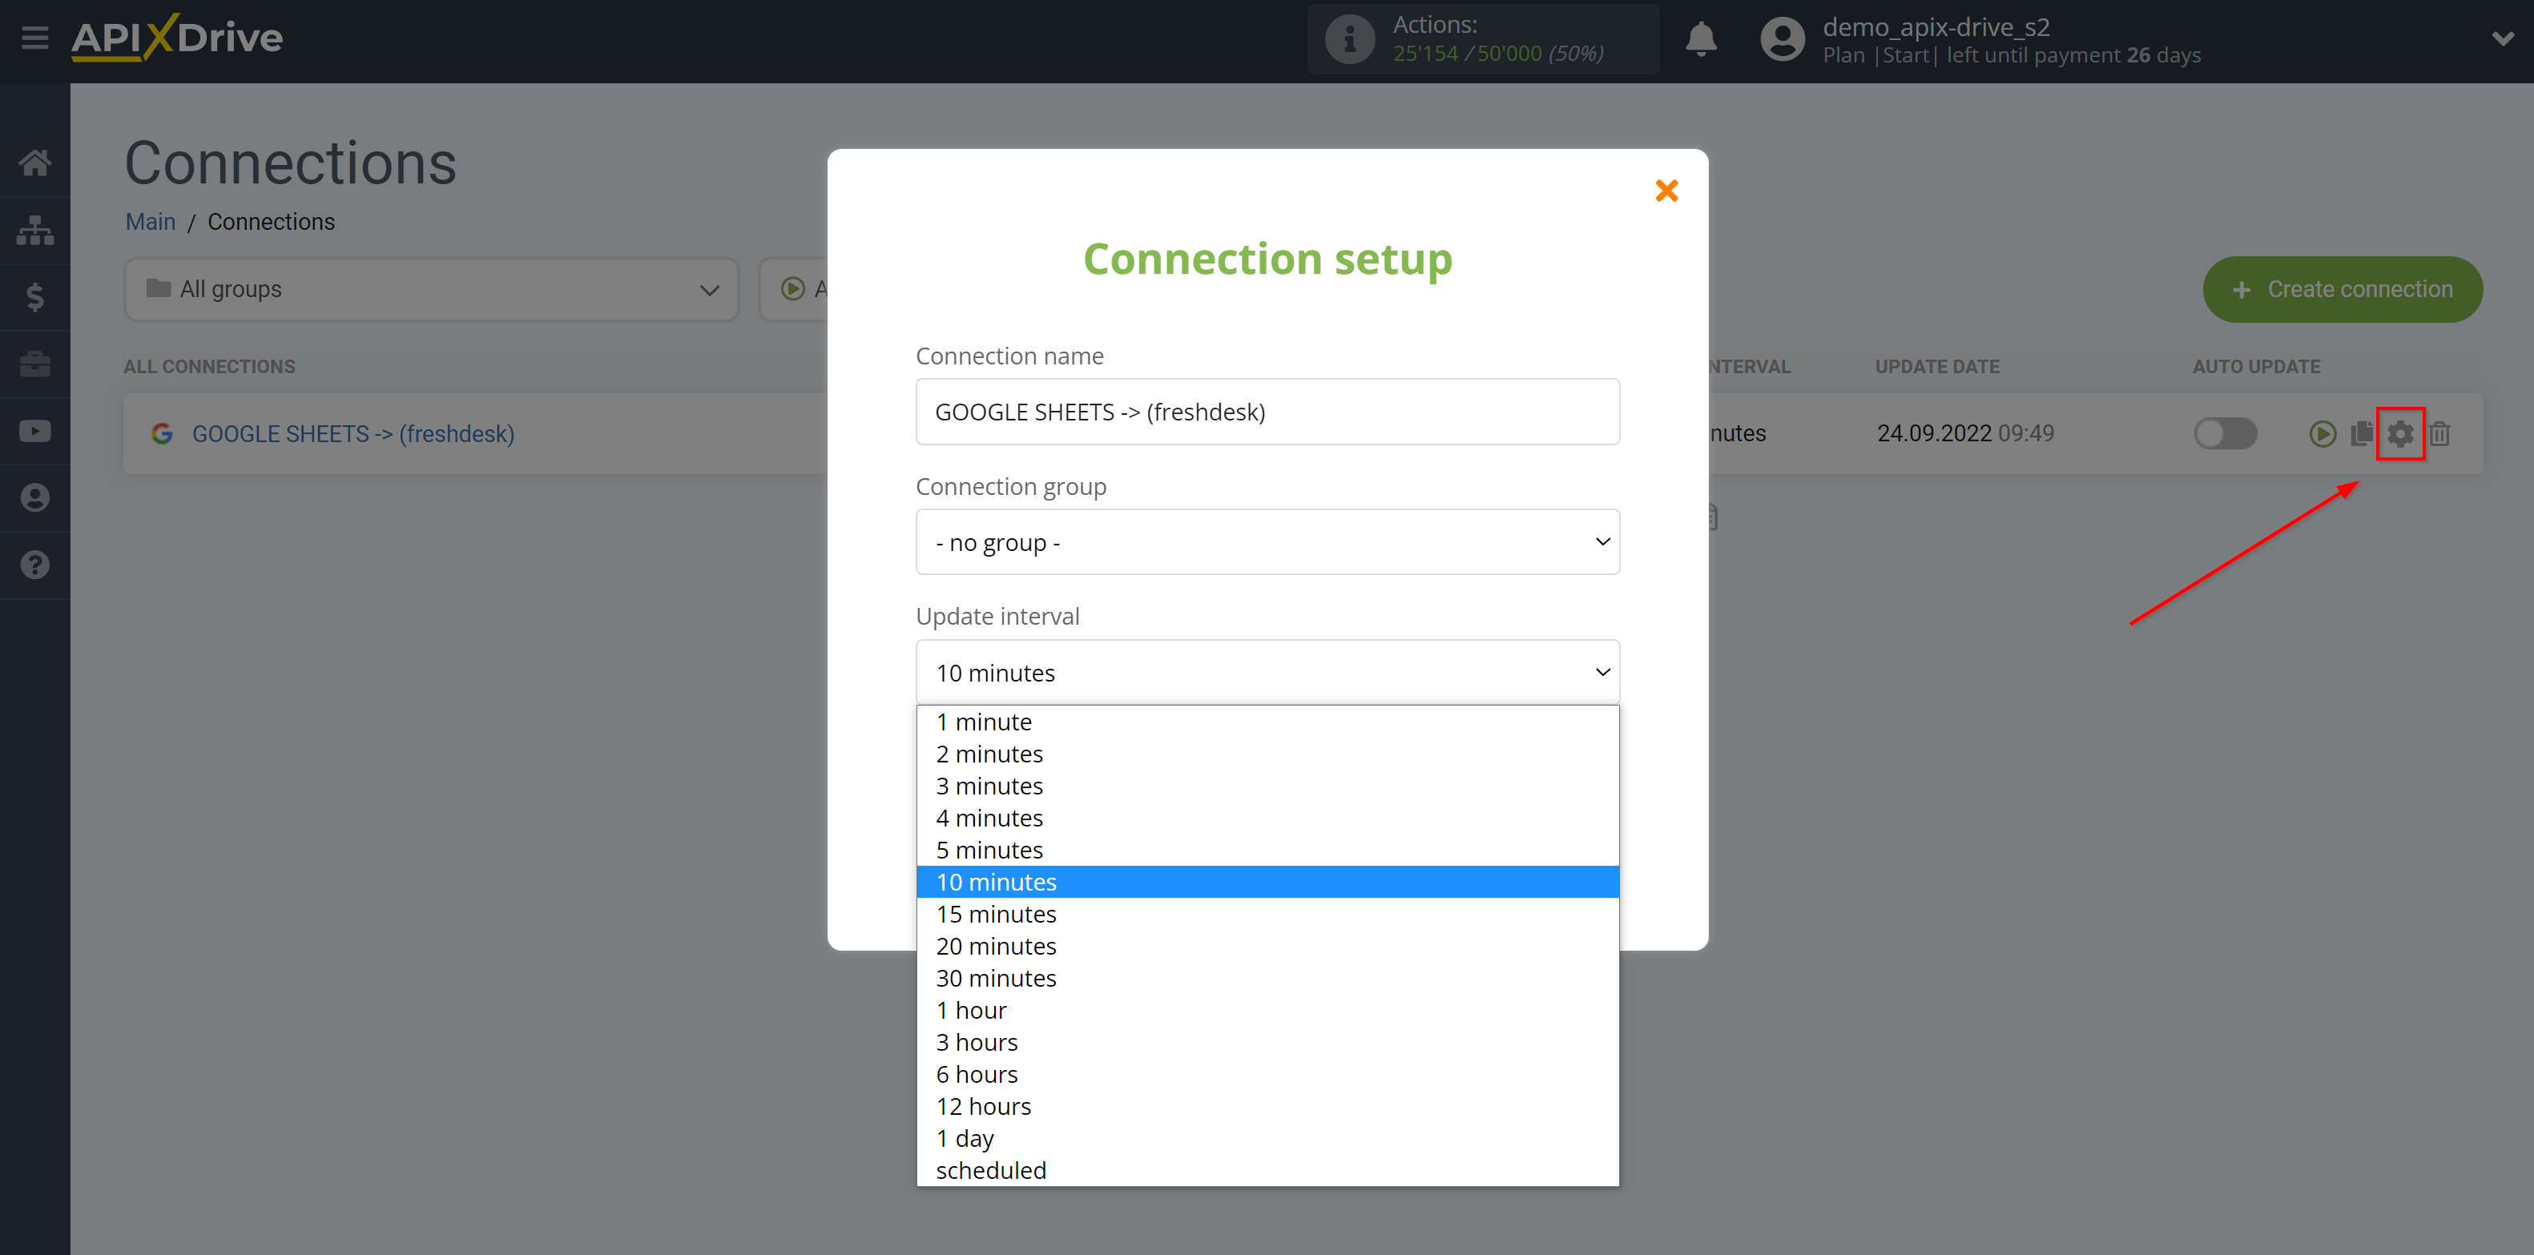2534x1255 pixels.
Task: Click the Connection name input field
Action: (1267, 412)
